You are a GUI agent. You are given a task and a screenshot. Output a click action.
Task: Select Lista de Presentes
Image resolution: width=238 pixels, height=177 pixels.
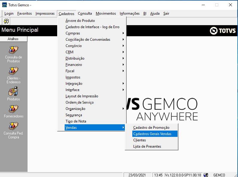(x=155, y=146)
